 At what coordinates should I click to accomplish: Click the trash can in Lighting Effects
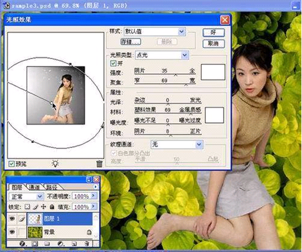tap(99, 164)
